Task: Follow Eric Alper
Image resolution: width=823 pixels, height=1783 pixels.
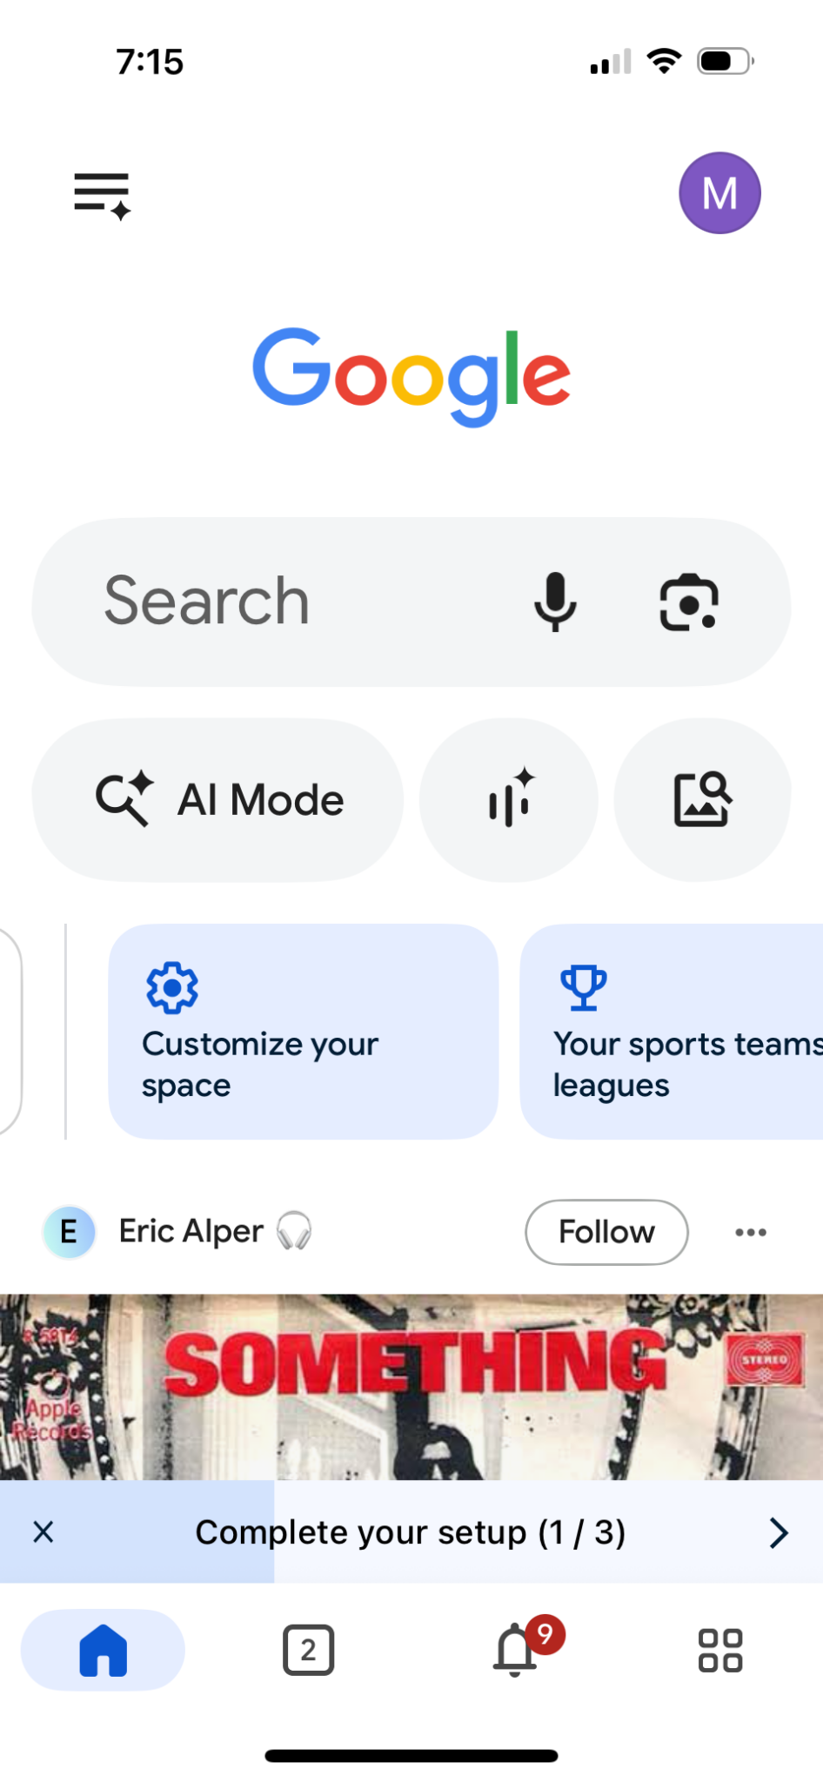Action: click(x=606, y=1232)
